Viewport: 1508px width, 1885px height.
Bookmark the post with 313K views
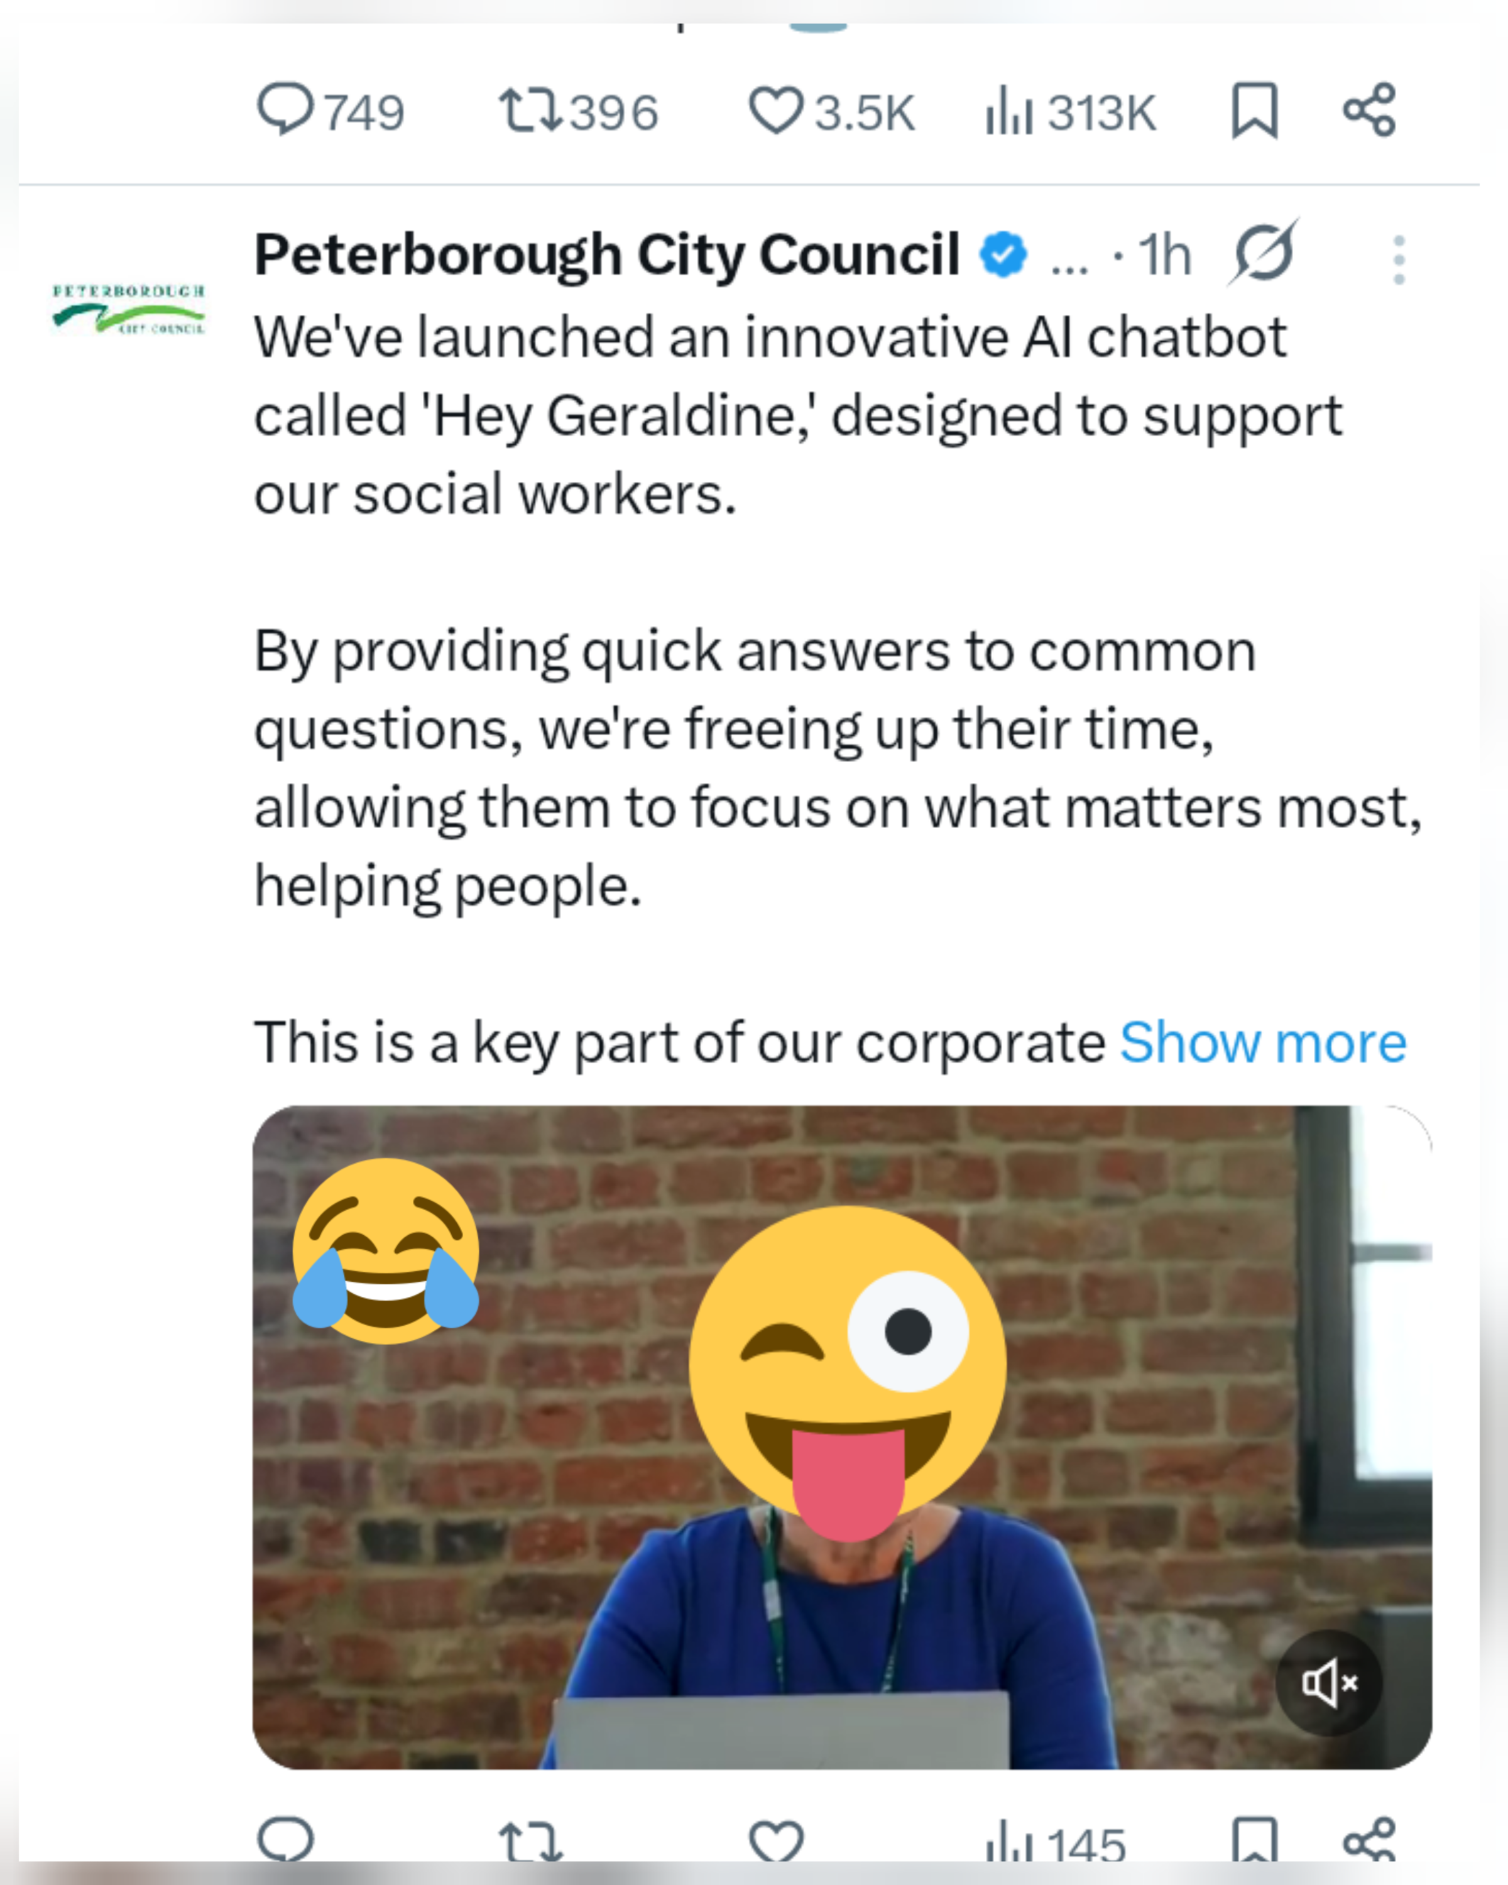pos(1255,111)
